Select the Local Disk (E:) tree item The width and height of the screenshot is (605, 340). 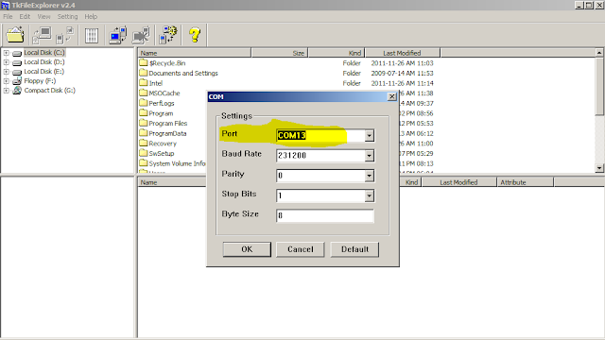coord(44,72)
